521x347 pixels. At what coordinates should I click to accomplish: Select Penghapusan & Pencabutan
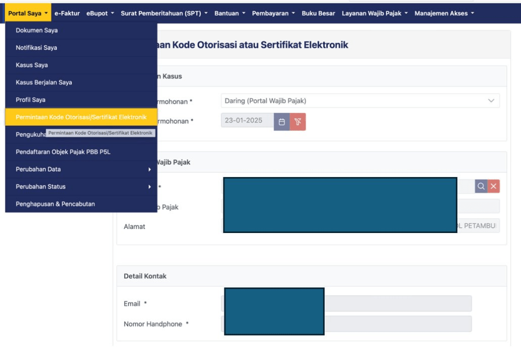55,204
